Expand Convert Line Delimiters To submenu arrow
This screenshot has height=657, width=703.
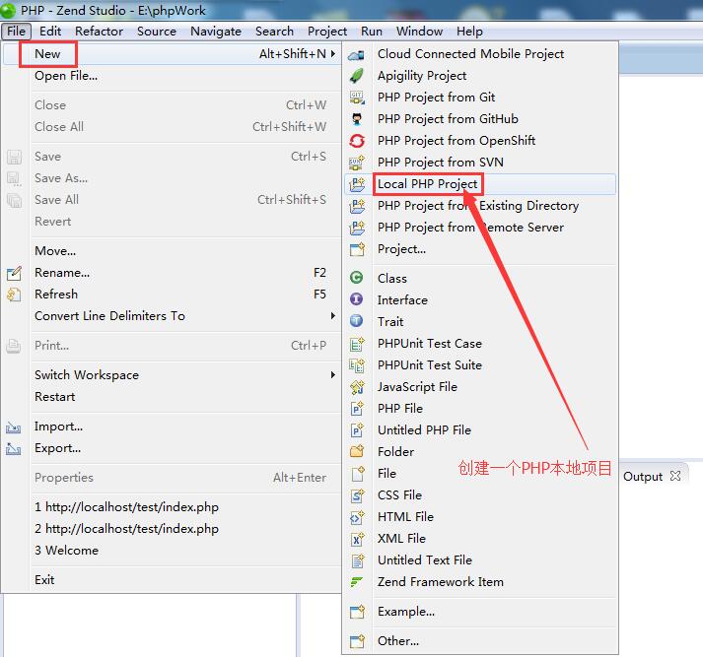pos(333,316)
